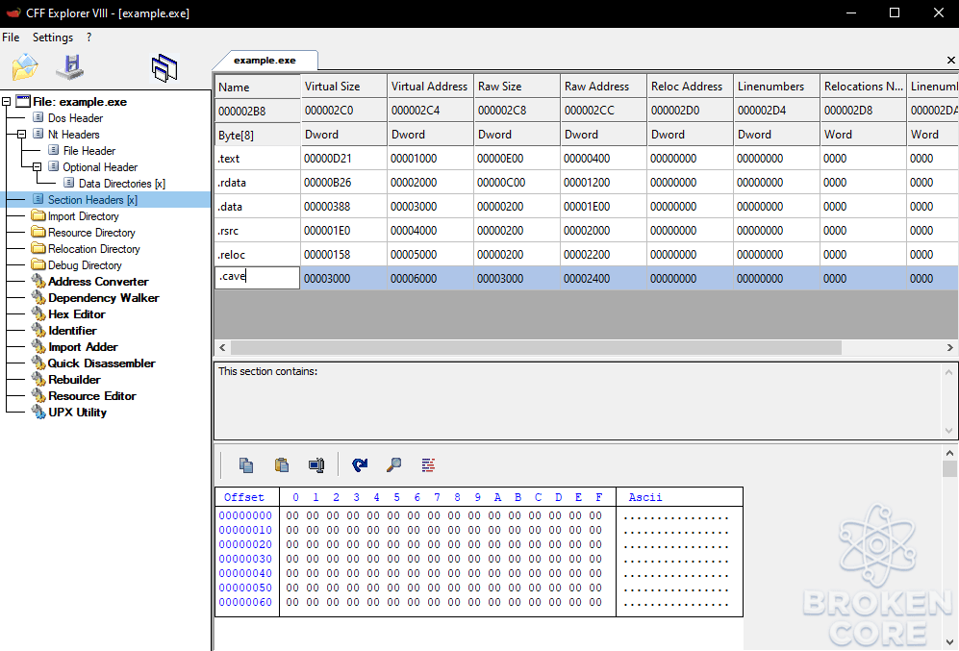
Task: Open the Settings menu
Action: click(53, 38)
